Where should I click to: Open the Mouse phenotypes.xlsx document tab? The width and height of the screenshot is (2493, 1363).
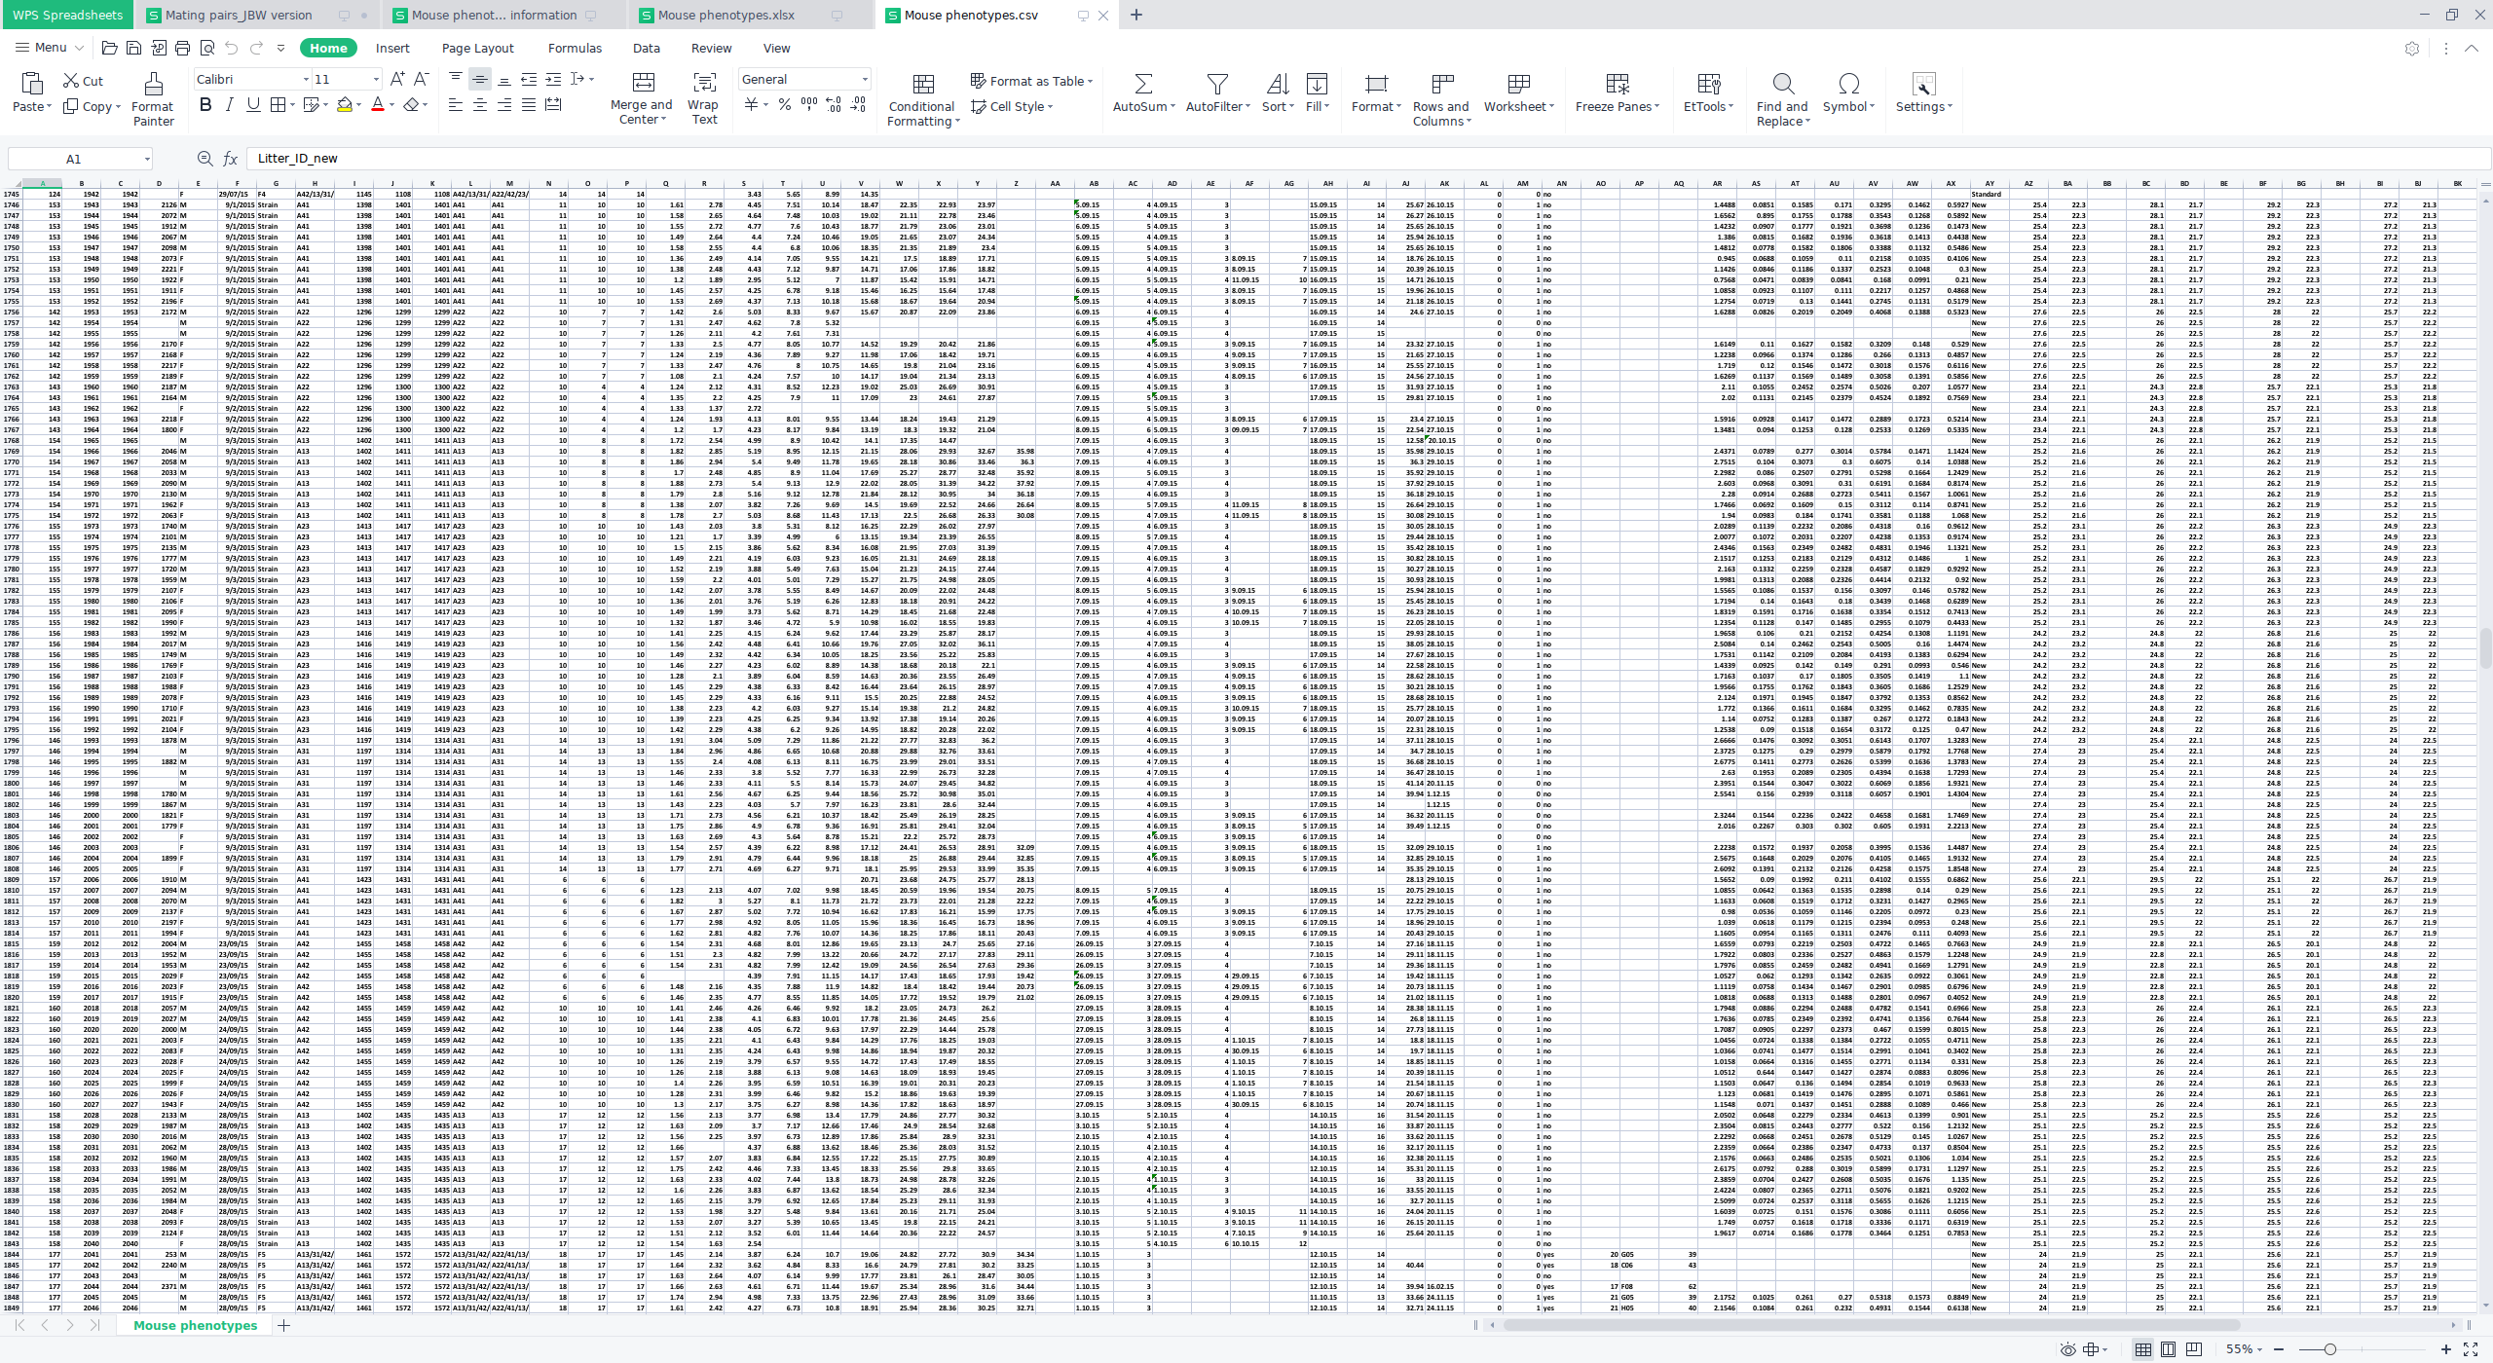[726, 15]
